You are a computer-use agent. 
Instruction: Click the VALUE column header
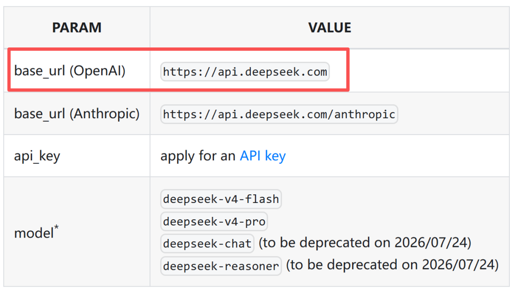click(330, 28)
